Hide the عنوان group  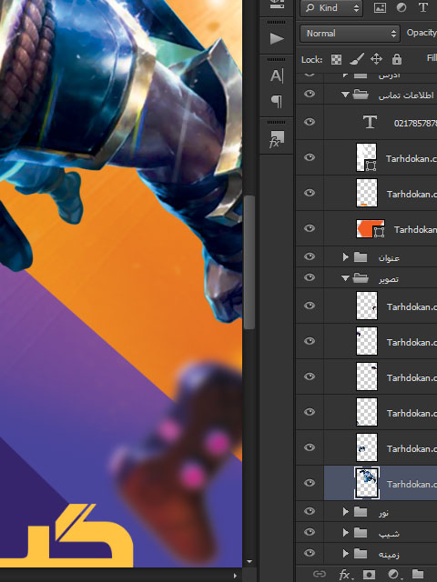[x=310, y=256]
